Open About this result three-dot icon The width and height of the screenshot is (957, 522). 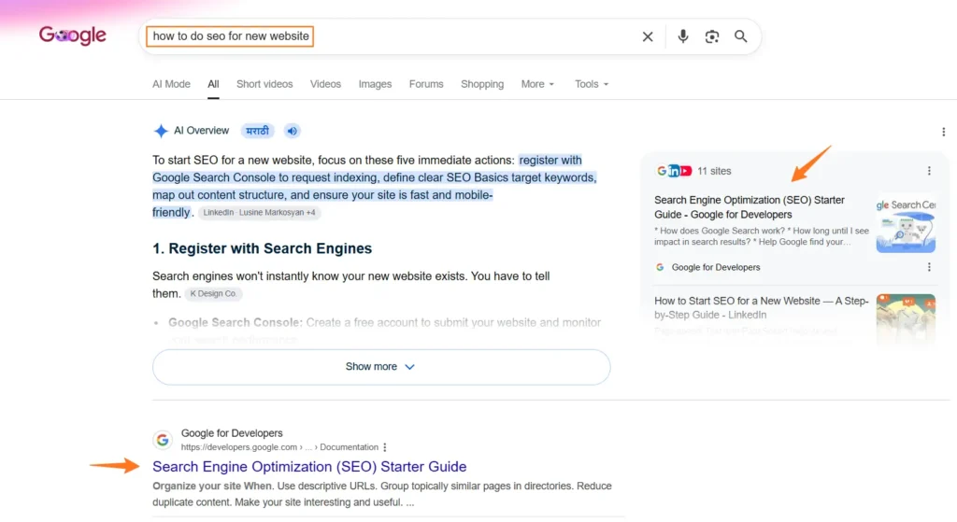coord(384,447)
